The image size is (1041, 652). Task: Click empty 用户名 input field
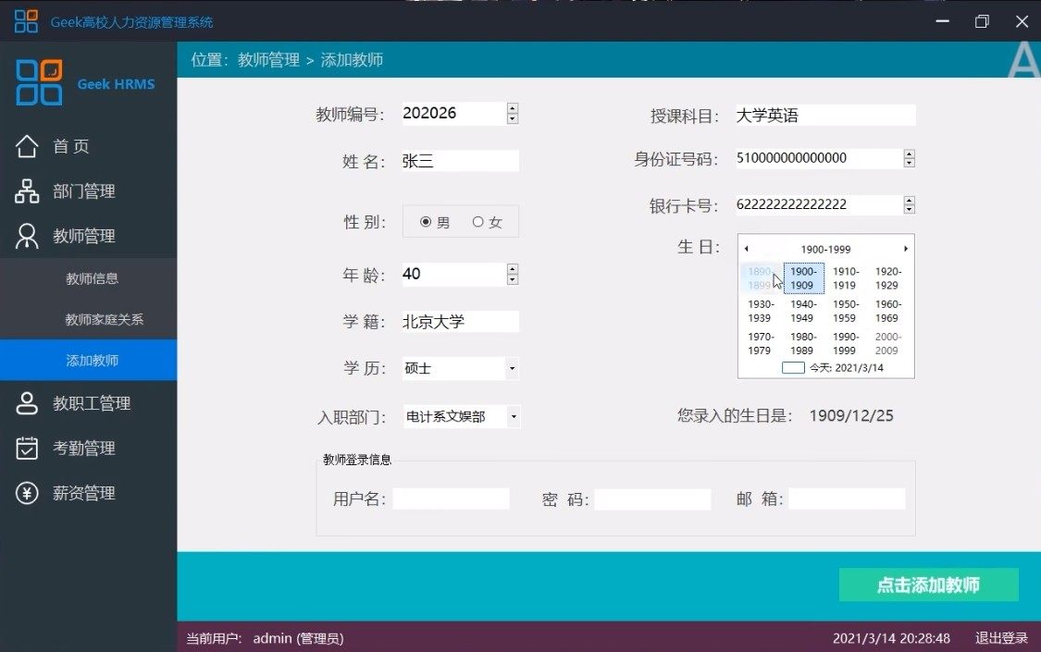pyautogui.click(x=451, y=498)
